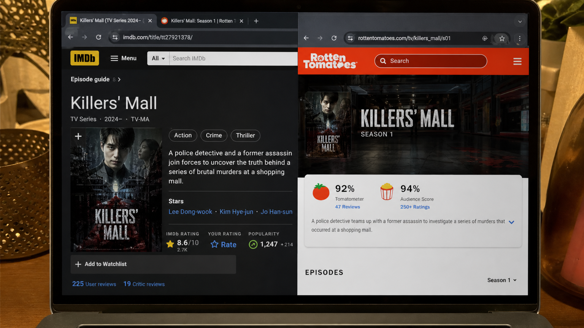Open the Rotten Tomatoes Killers' Mall poster

328,125
